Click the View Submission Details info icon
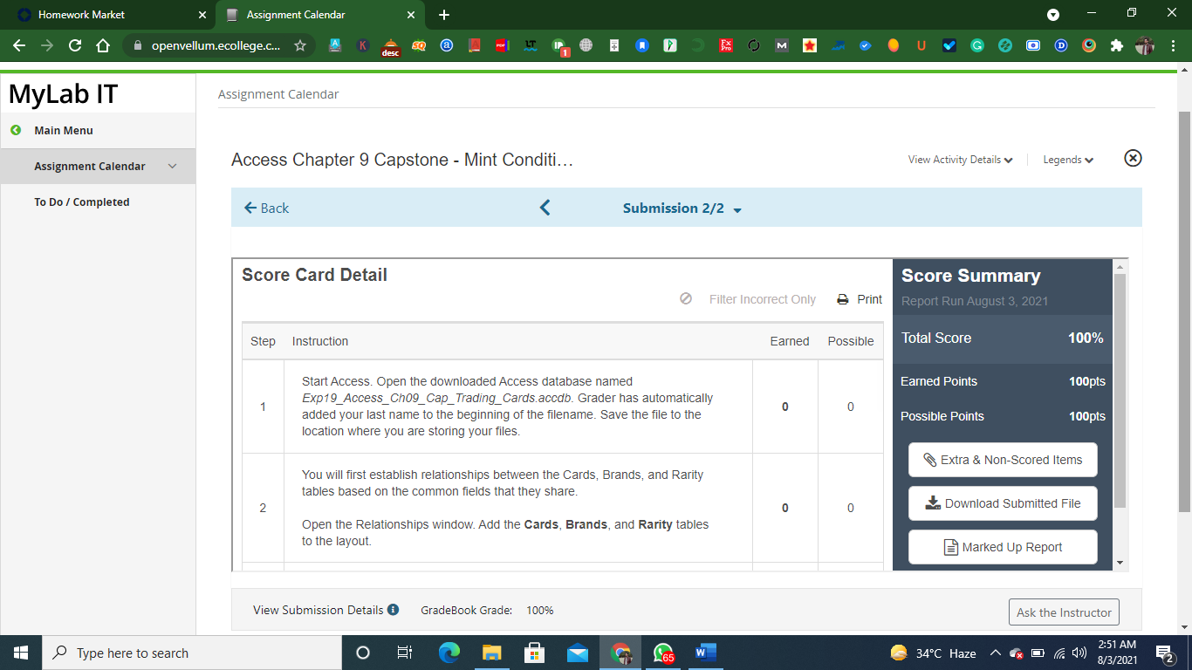 point(393,610)
